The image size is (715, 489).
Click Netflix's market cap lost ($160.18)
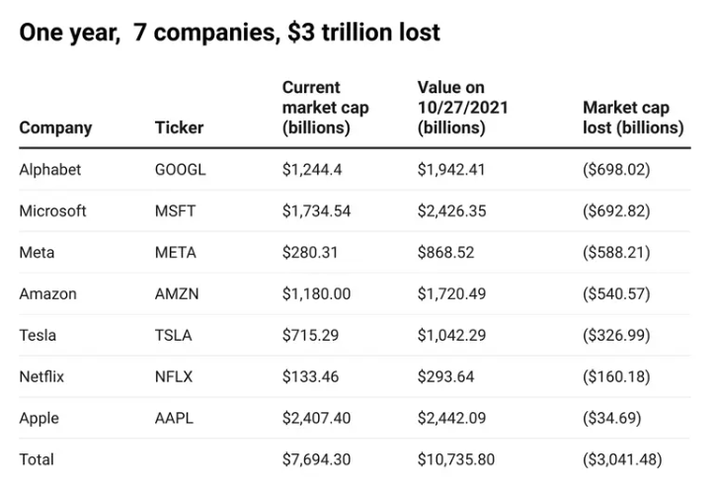[x=616, y=376]
